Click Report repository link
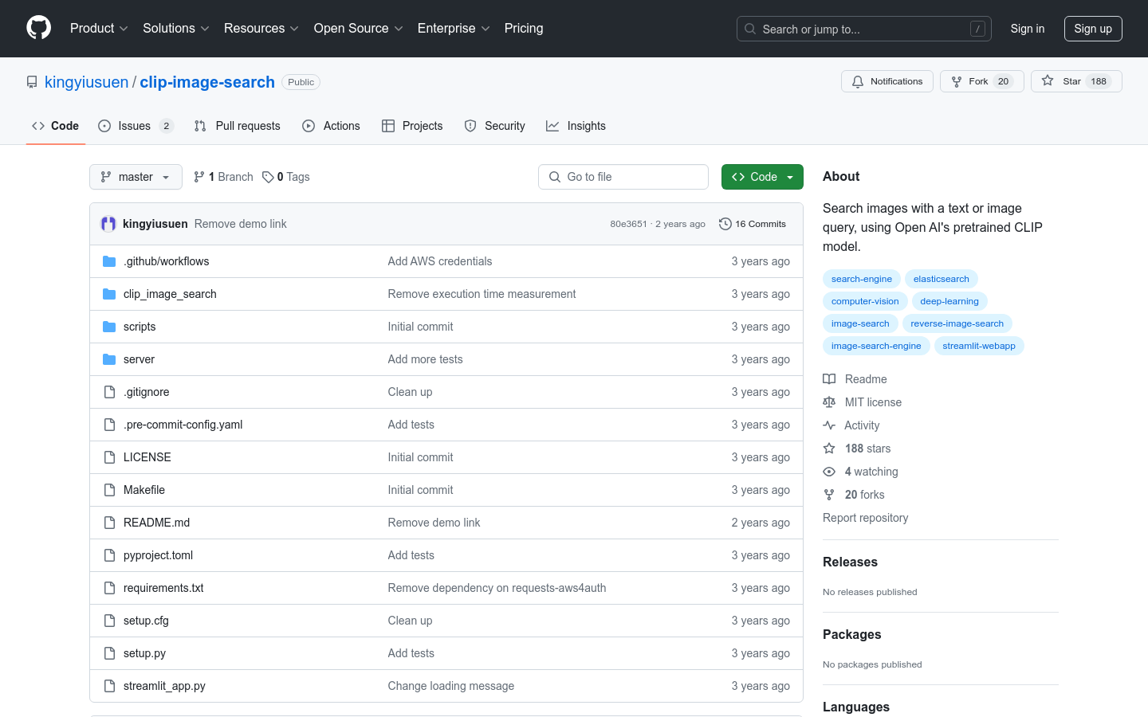Screen dimensions: 1148x717 click(x=866, y=518)
